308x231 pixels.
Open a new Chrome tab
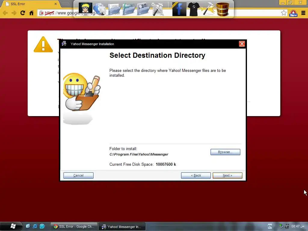tap(65, 4)
